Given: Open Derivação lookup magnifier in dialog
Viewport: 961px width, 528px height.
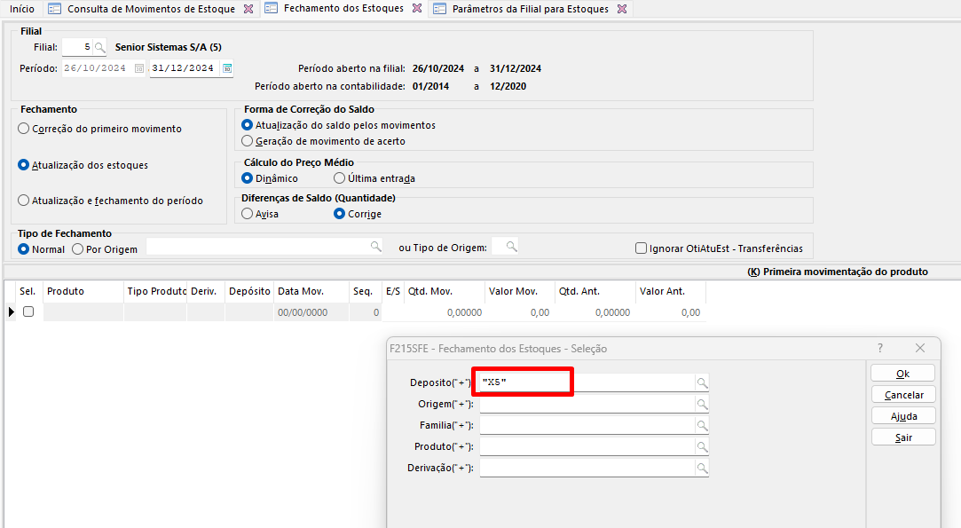Looking at the screenshot, I should tap(703, 469).
